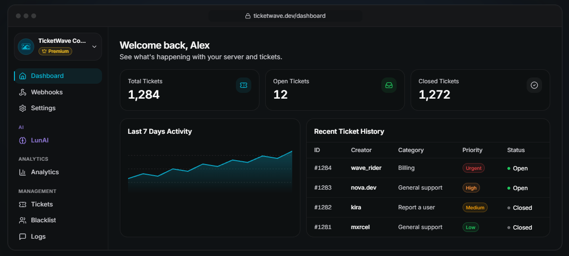Image resolution: width=569 pixels, height=256 pixels.
Task: Click the Category column header
Action: (x=411, y=150)
